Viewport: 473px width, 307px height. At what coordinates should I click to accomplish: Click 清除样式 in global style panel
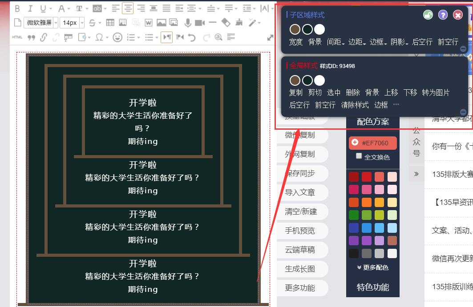(355, 105)
